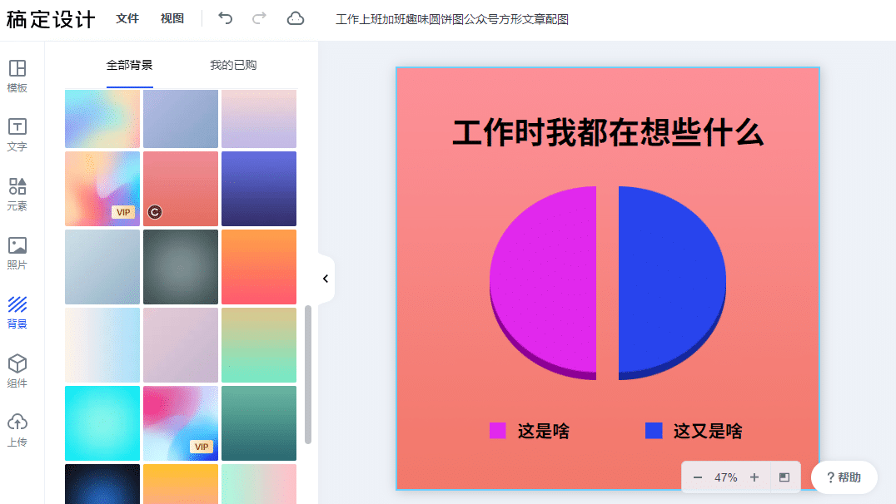Image resolution: width=896 pixels, height=504 pixels.
Task: Select the yellow-orange background at bottom
Action: tap(181, 484)
